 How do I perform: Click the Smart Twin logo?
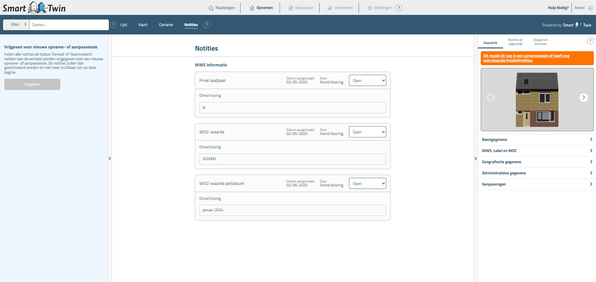tap(34, 8)
